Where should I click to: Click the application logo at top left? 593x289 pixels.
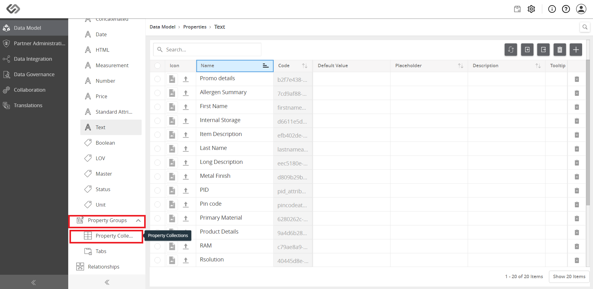tap(13, 9)
